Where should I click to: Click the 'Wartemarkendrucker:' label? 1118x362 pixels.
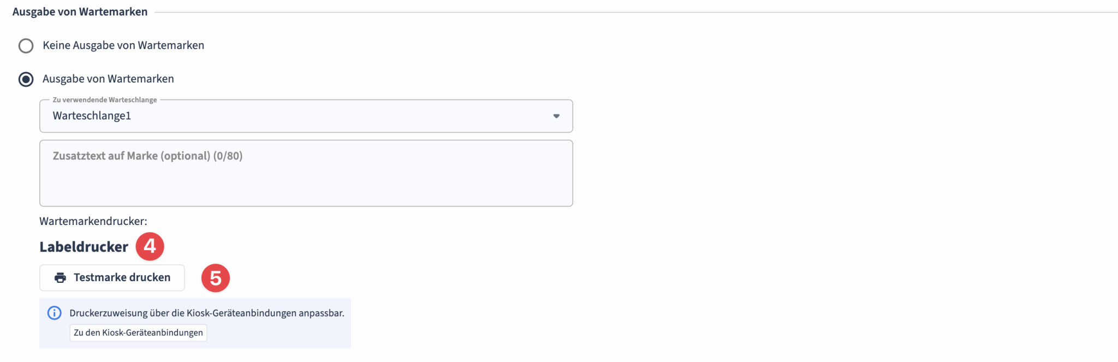tap(93, 221)
